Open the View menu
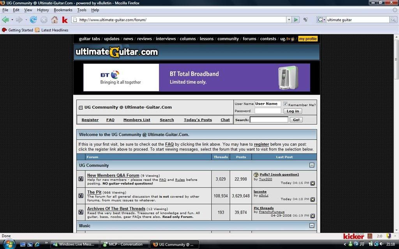The image size is (399, 249). coord(28,10)
